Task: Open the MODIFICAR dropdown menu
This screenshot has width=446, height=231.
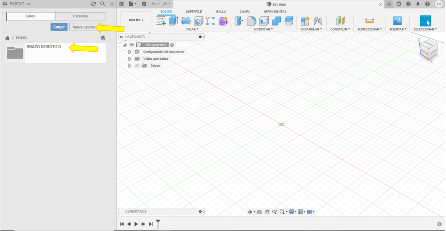Action: (263, 29)
